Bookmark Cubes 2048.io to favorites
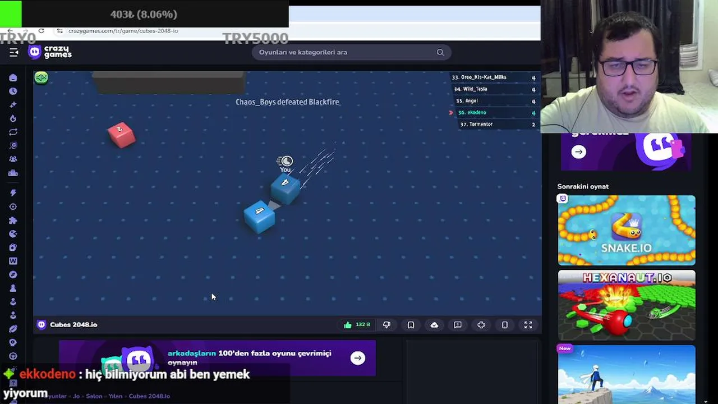 [x=411, y=325]
